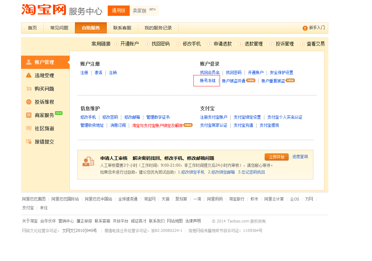Open the 首页 navigation tab
This screenshot has width=372, height=261.
point(32,28)
